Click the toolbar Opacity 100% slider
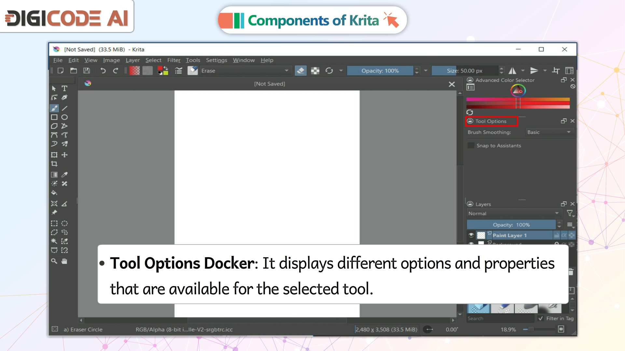 click(380, 71)
